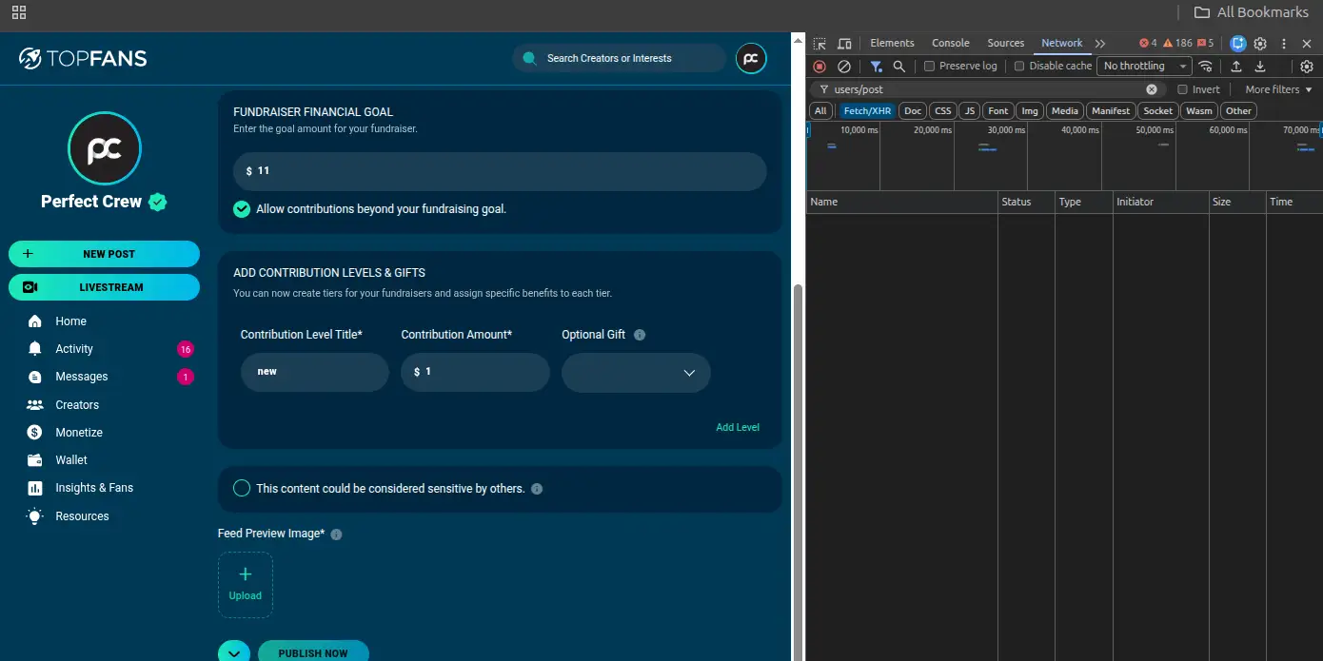Mark content as sensitive
Viewport: 1323px width, 661px height.
242,489
